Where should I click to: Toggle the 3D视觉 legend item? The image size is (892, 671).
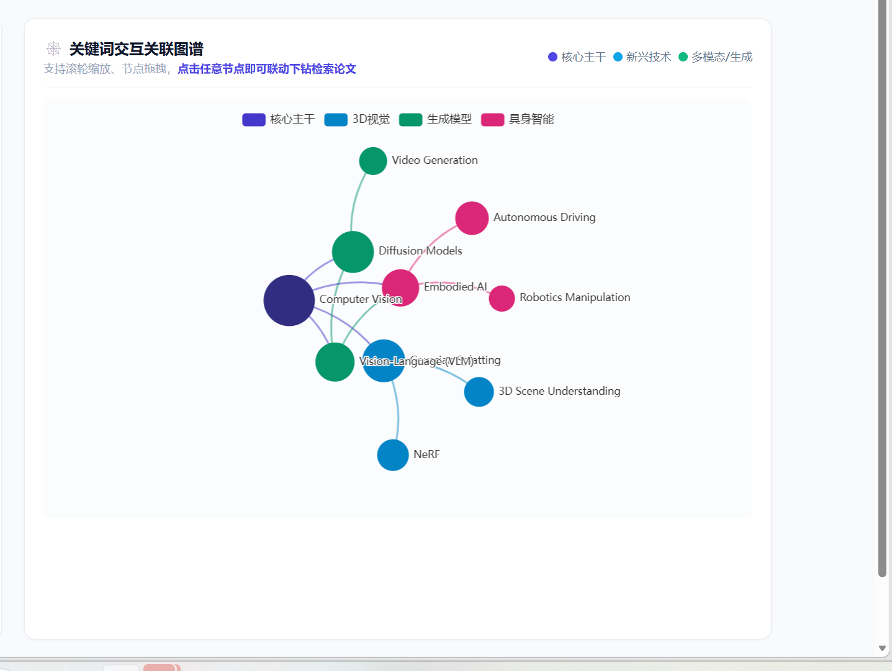coord(358,119)
